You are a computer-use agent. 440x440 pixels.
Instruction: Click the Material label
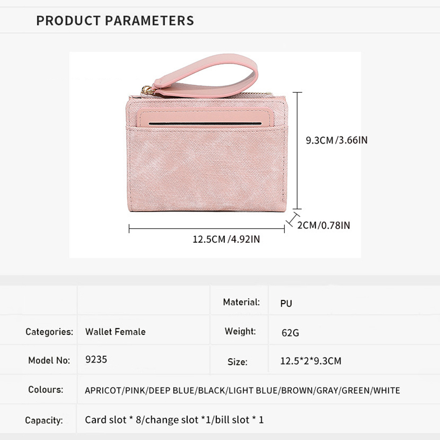click(241, 302)
